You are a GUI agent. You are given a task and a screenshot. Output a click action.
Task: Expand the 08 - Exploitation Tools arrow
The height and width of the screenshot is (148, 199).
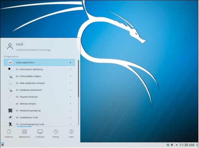(71, 117)
